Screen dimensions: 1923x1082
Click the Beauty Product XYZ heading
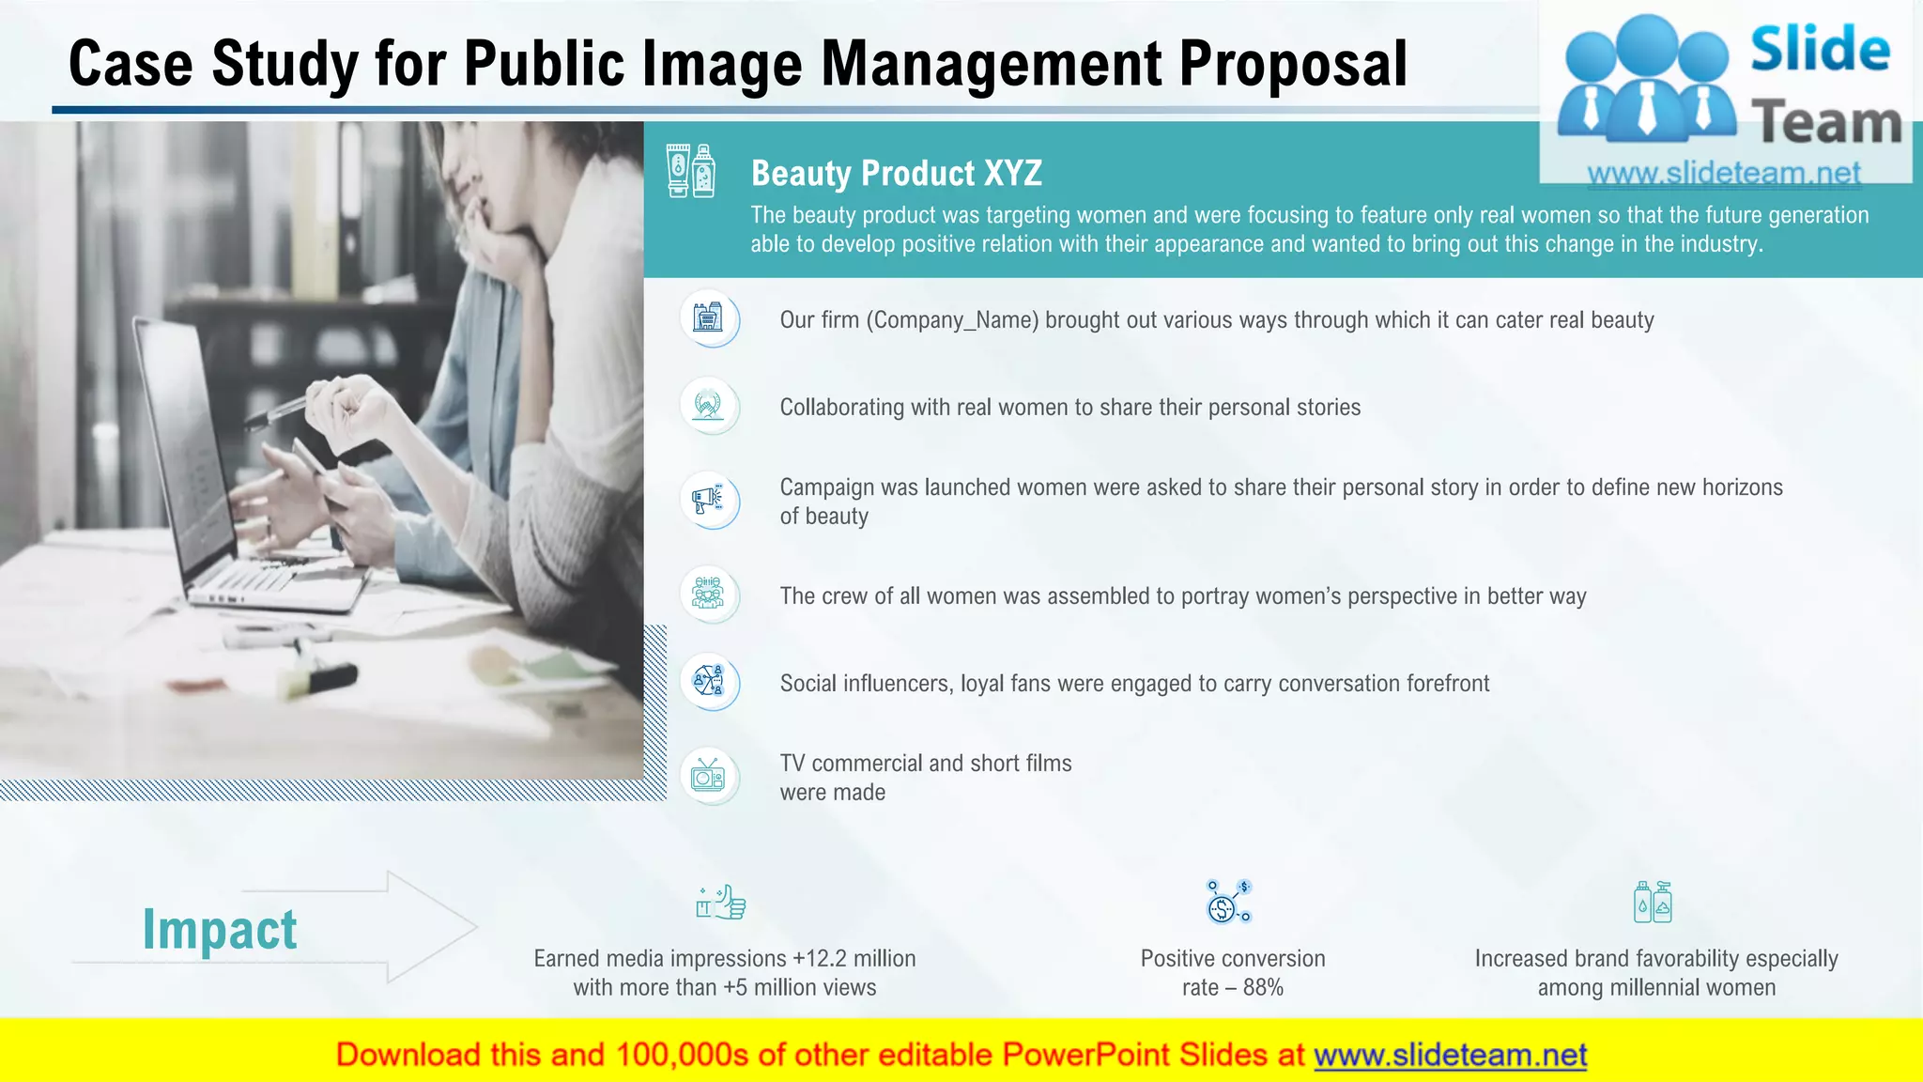click(x=897, y=173)
